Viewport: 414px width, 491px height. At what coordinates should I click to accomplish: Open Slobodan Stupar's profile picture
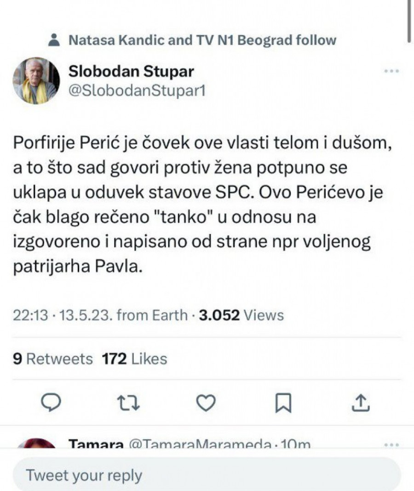pos(36,80)
